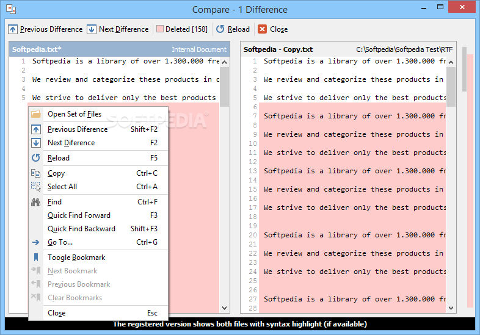Click the up-arrow icon beside Previous Diference menu entry
The width and height of the screenshot is (480, 335).
36,129
